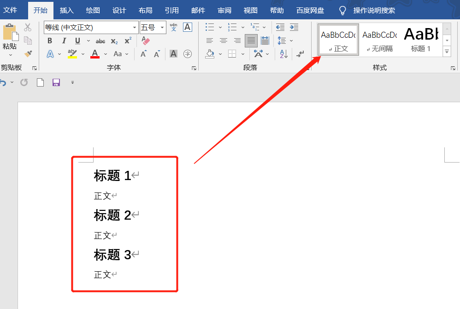Align text left
460x309 pixels.
[209, 41]
